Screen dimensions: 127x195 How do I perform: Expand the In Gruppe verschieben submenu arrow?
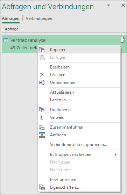[x=116, y=154]
